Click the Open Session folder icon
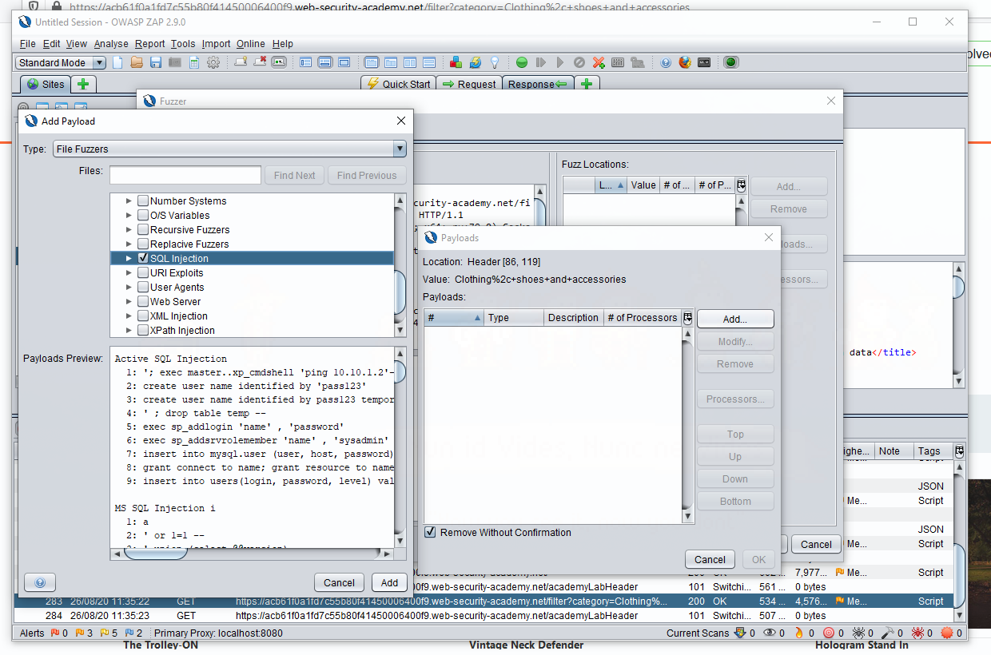Screen dimensions: 991x655 [x=137, y=62]
